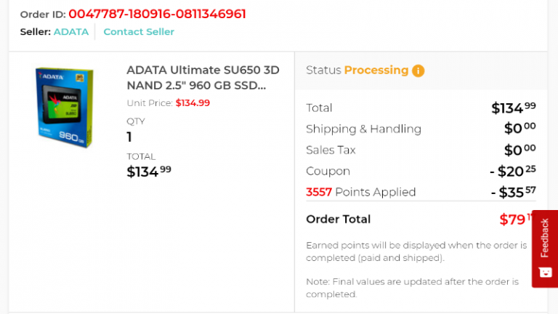The height and width of the screenshot is (314, 558).
Task: Click the Coupon discount row label
Action: coord(328,172)
